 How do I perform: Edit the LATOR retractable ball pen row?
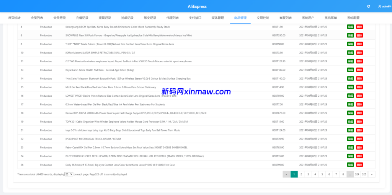click(351, 53)
